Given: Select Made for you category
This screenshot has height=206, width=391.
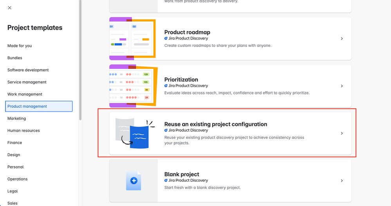Looking at the screenshot, I should pyautogui.click(x=20, y=46).
